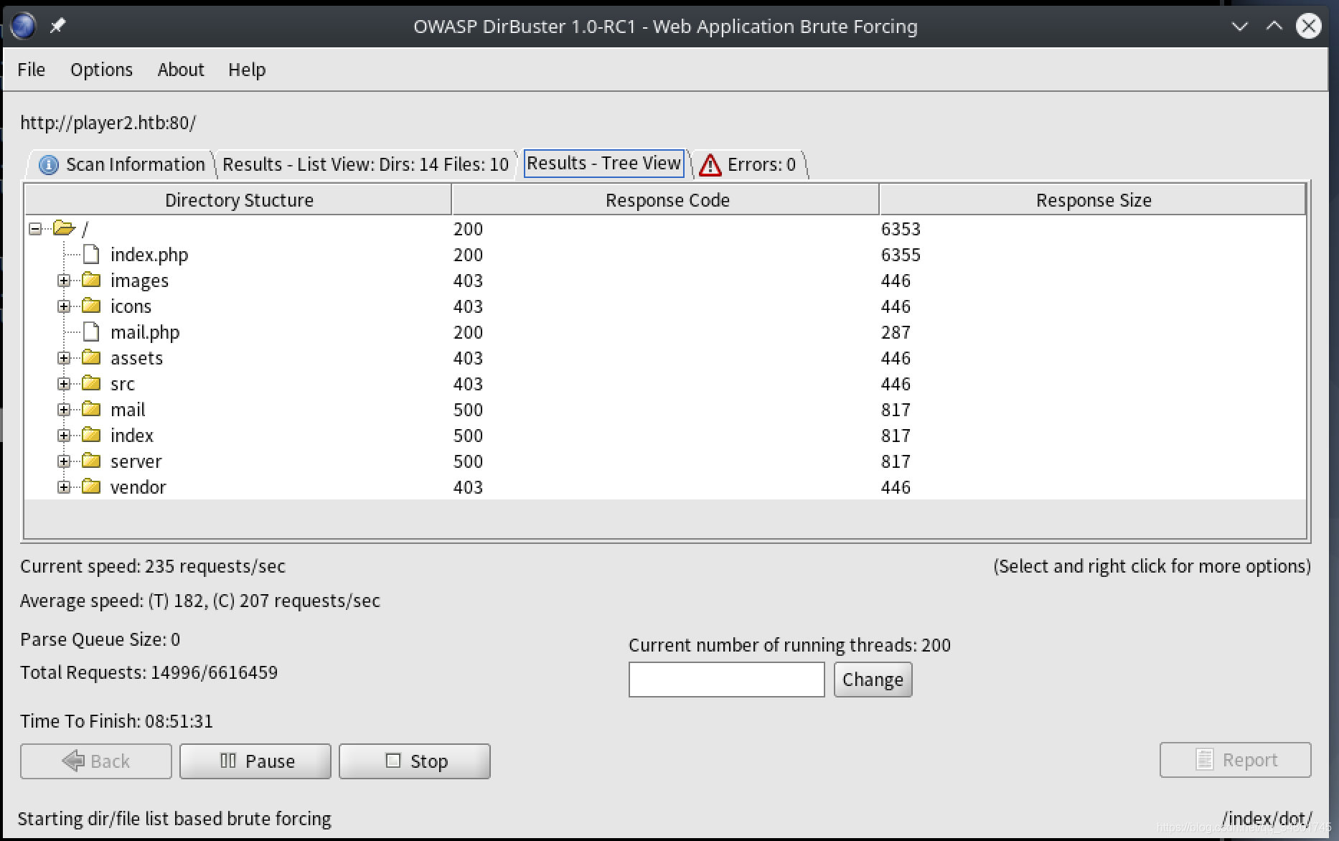The height and width of the screenshot is (841, 1339).
Task: Click the errors warning triangle icon
Action: pyautogui.click(x=710, y=165)
